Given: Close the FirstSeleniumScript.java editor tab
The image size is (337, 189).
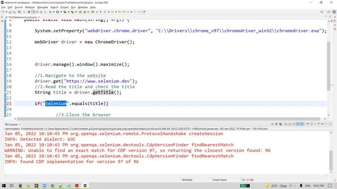Looking at the screenshot, I should (39, 17).
